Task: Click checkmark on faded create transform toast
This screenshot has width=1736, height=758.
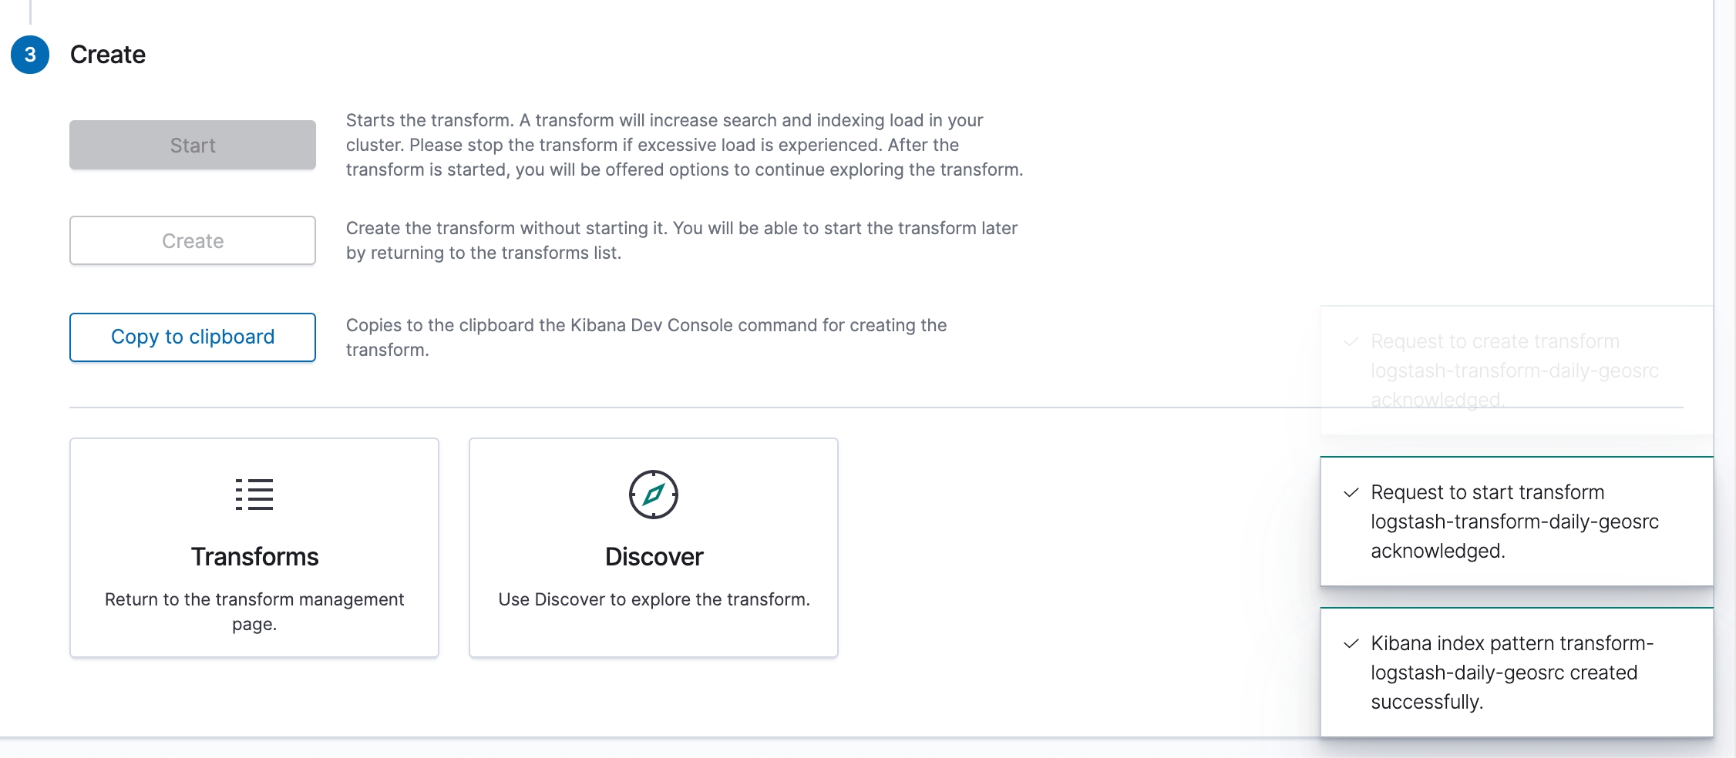Action: pos(1351,342)
